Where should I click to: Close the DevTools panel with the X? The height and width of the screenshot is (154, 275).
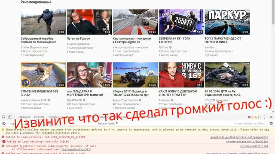(x=271, y=117)
